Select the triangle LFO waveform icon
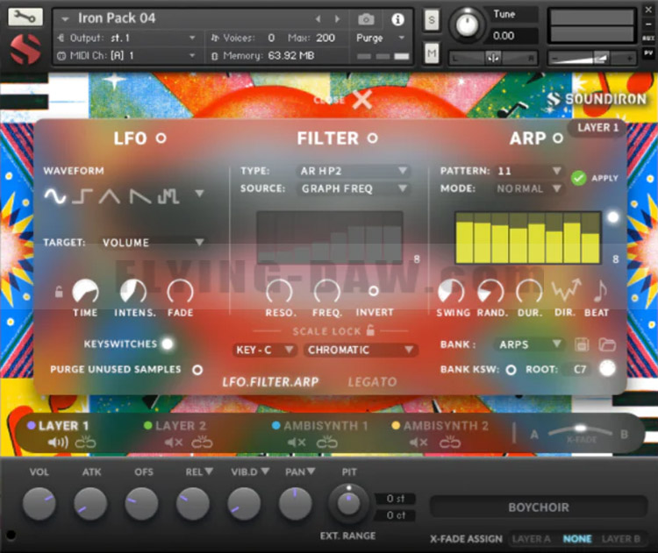 tap(110, 196)
